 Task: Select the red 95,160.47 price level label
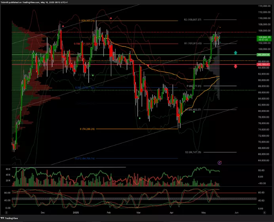(263, 64)
